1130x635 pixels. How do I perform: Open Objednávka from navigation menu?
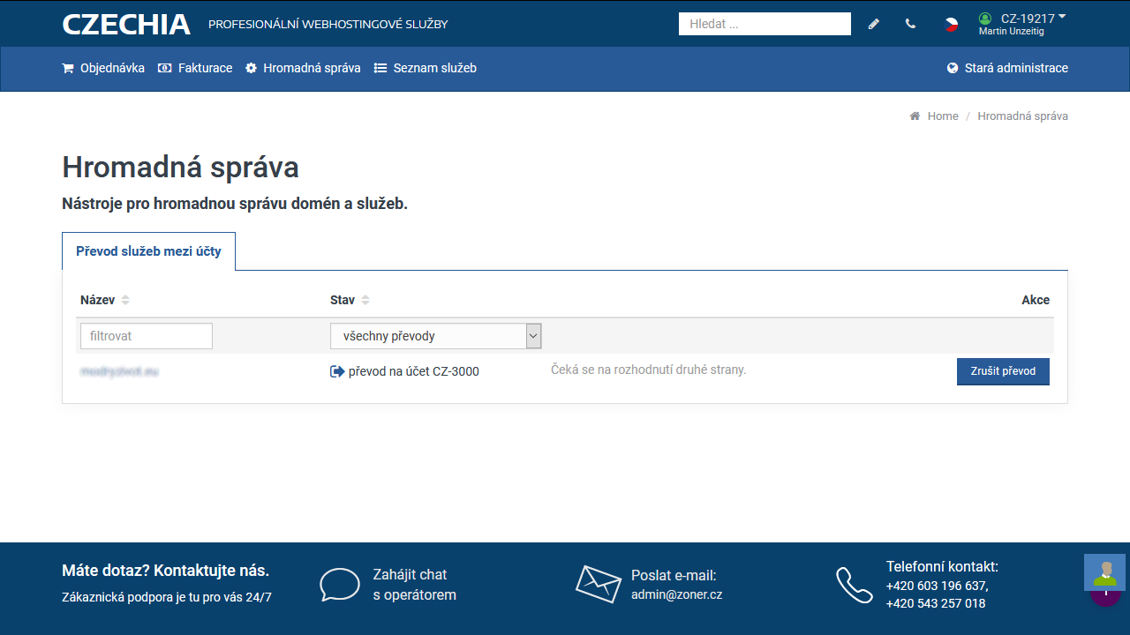tap(103, 68)
